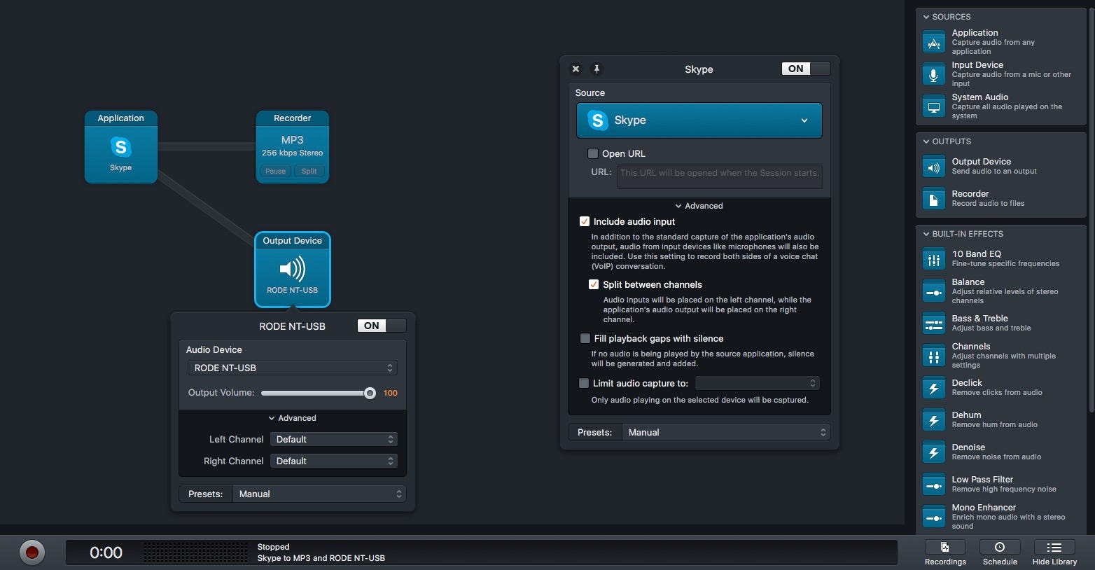1095x570 pixels.
Task: Select the Denoise effect icon
Action: 934,453
